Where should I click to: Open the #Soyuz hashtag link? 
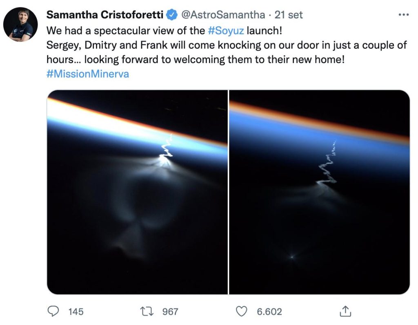click(226, 31)
